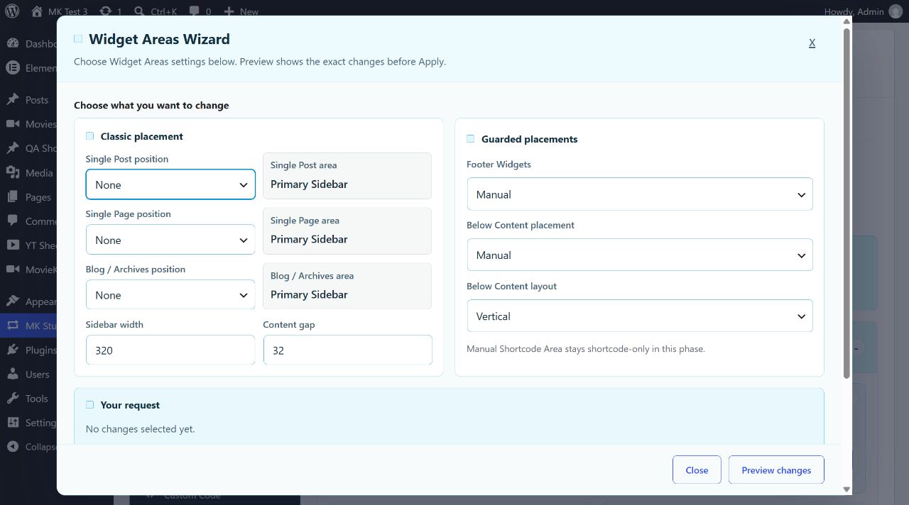
Task: Open the Tools wrench icon
Action: point(13,398)
